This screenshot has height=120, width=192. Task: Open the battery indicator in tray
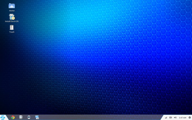(x=171, y=117)
